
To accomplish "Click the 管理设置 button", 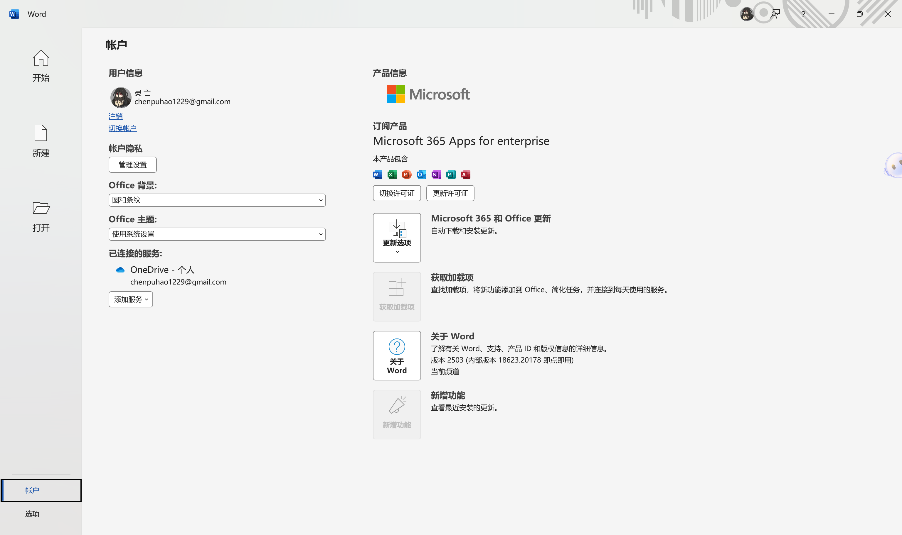I will (132, 165).
